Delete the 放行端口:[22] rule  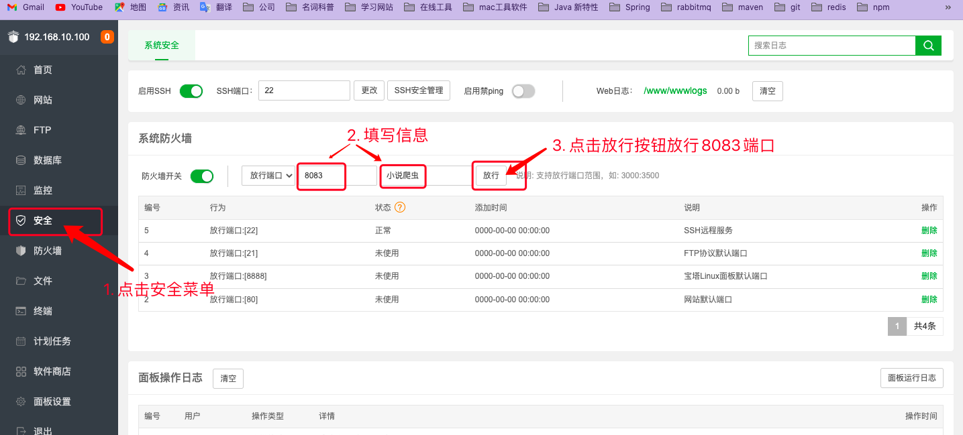[929, 231]
